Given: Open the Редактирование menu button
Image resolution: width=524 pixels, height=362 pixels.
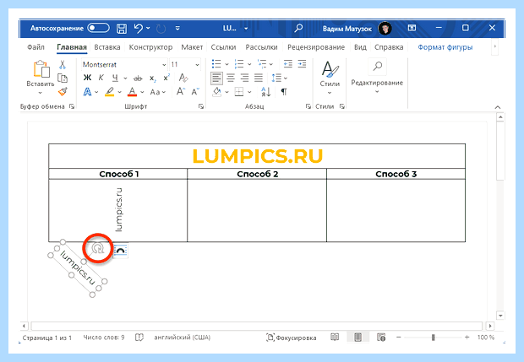Looking at the screenshot, I should tap(377, 77).
